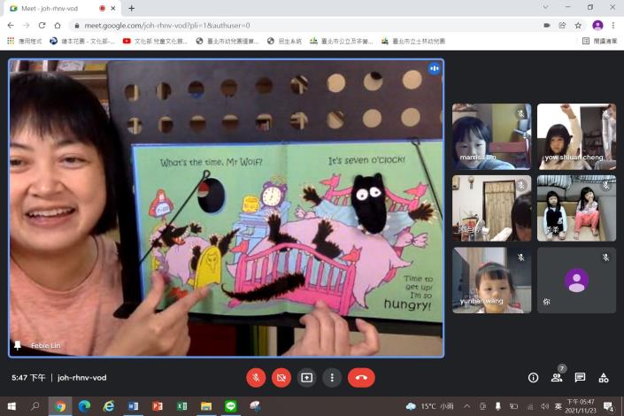This screenshot has width=624, height=416.
Task: Go to the browser home page
Action: pos(58,25)
